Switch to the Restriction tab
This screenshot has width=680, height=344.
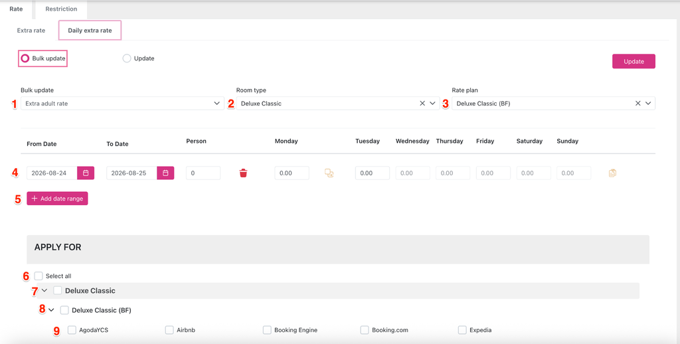pos(61,9)
